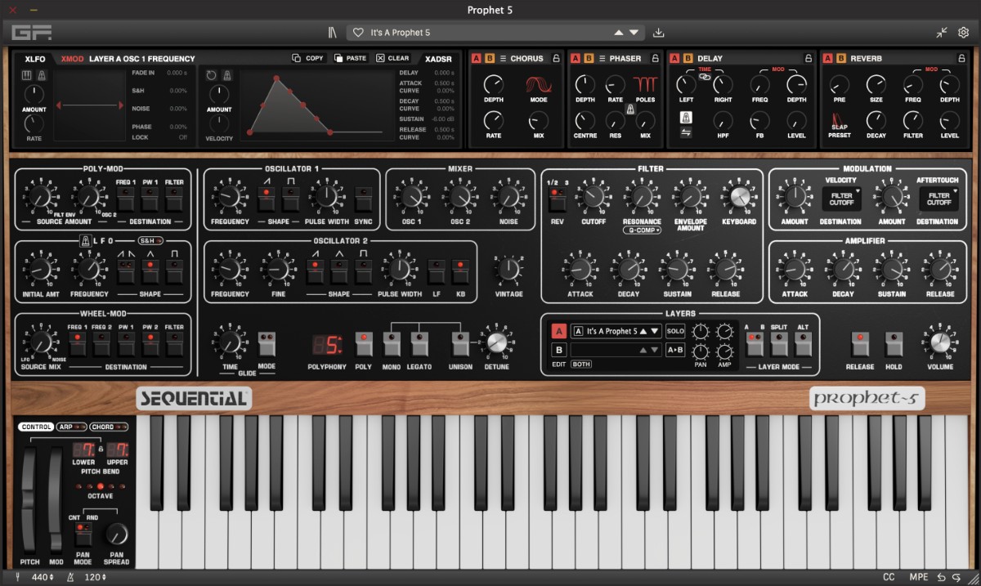Screen dimensions: 981x586
Task: Toggle the Delay time link icon
Action: tap(704, 77)
